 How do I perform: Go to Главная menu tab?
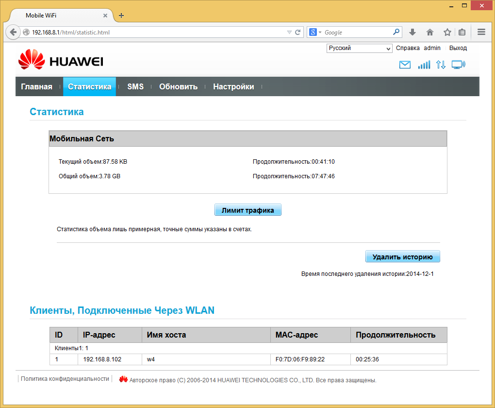click(36, 86)
